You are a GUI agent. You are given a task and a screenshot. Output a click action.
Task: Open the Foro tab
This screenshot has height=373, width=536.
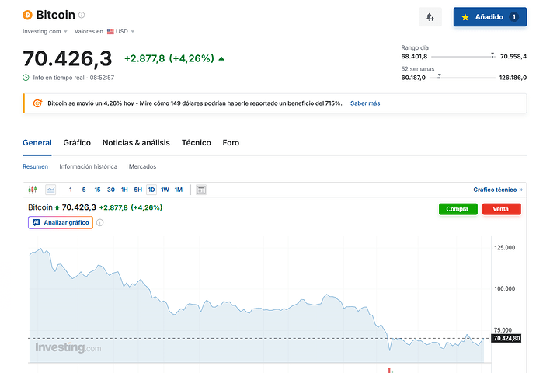point(231,142)
